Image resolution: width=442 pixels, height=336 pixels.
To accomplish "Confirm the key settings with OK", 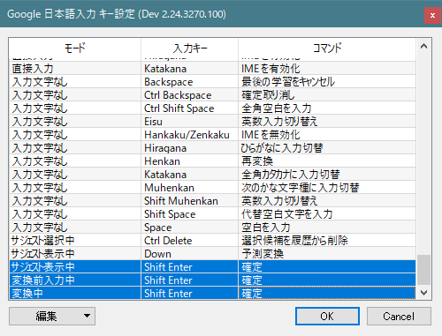I will (x=327, y=316).
